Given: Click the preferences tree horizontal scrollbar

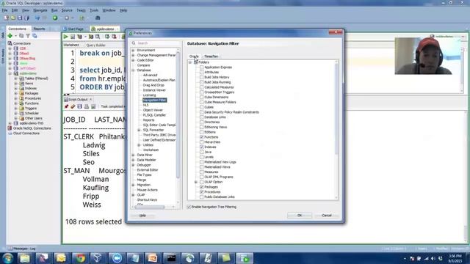Looking at the screenshot, I should pos(149,207).
